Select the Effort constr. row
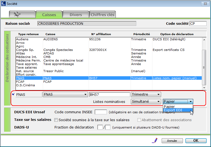The width and height of the screenshot is (211, 147). 109,75
